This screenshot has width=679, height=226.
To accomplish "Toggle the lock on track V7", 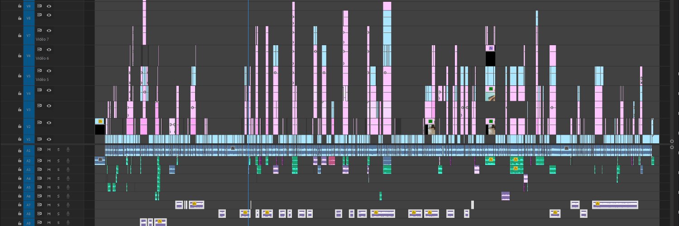I will coord(19,35).
